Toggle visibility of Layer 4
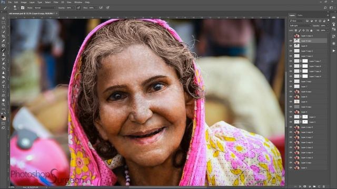The image size is (337, 189). tap(291, 101)
